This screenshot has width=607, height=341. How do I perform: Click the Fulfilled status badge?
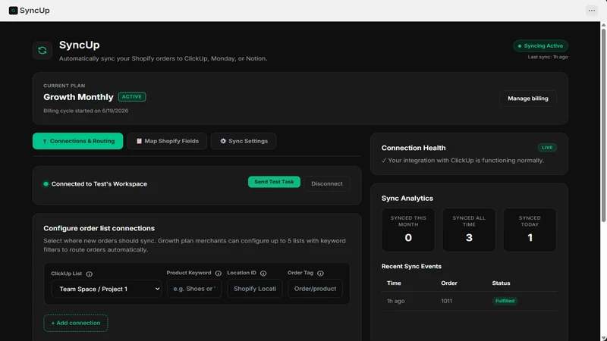(505, 301)
